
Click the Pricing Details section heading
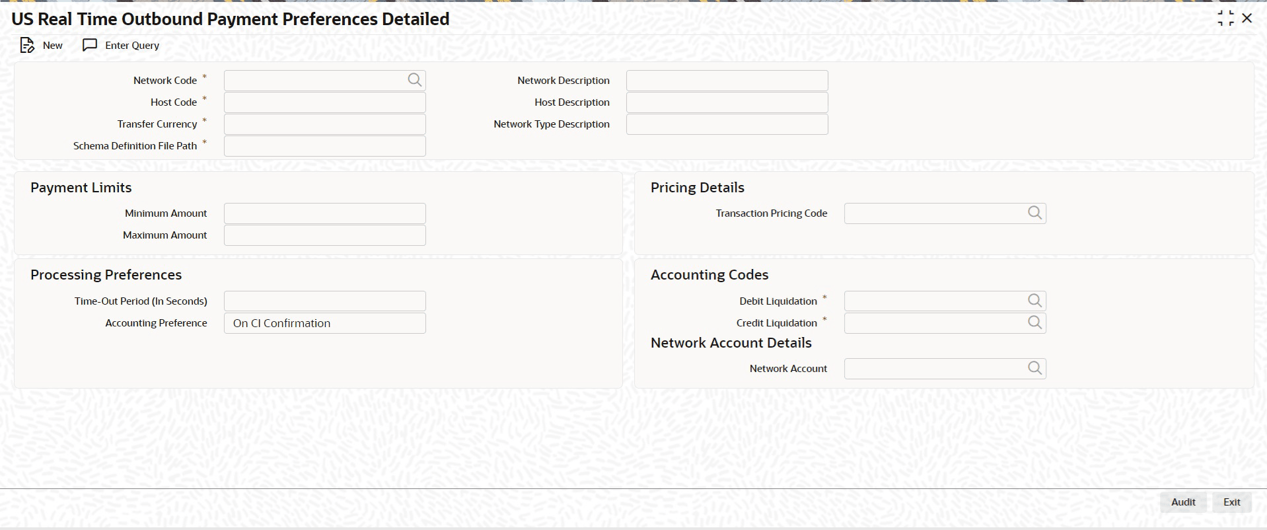pyautogui.click(x=698, y=188)
